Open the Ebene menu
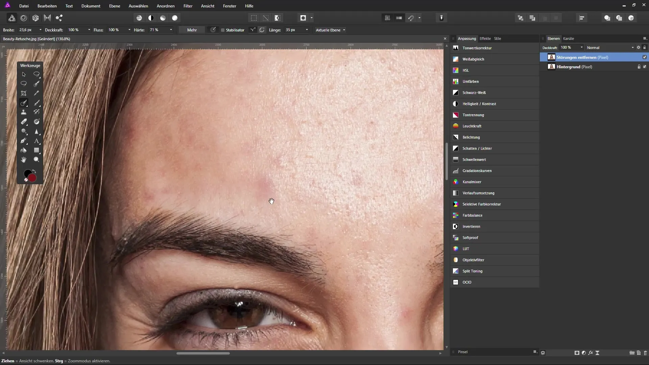 pos(115,6)
